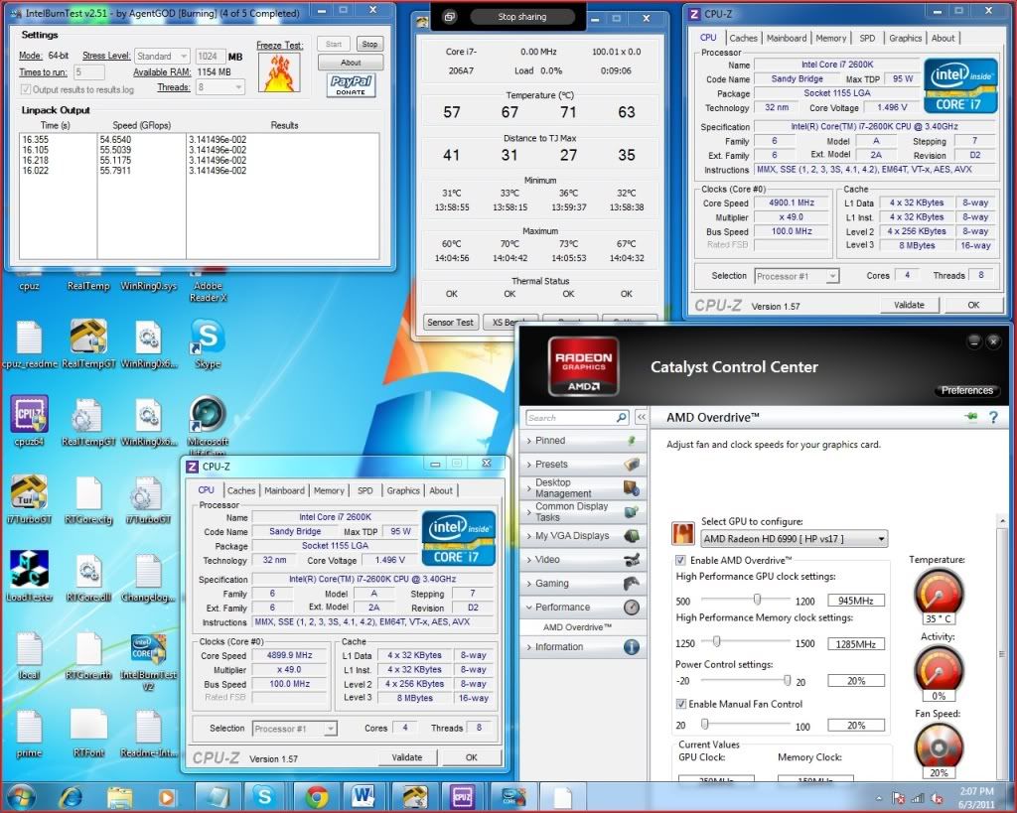Launch Skype from the desktop icon
The height and width of the screenshot is (813, 1017).
pos(208,344)
